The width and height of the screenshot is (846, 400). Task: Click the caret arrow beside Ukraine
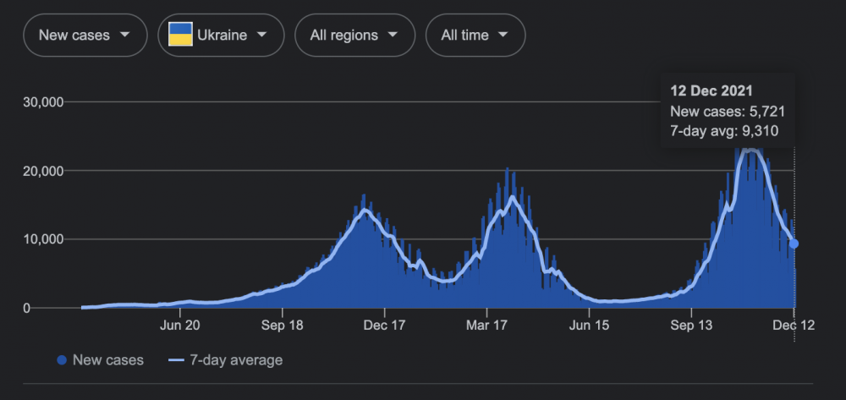(x=262, y=35)
